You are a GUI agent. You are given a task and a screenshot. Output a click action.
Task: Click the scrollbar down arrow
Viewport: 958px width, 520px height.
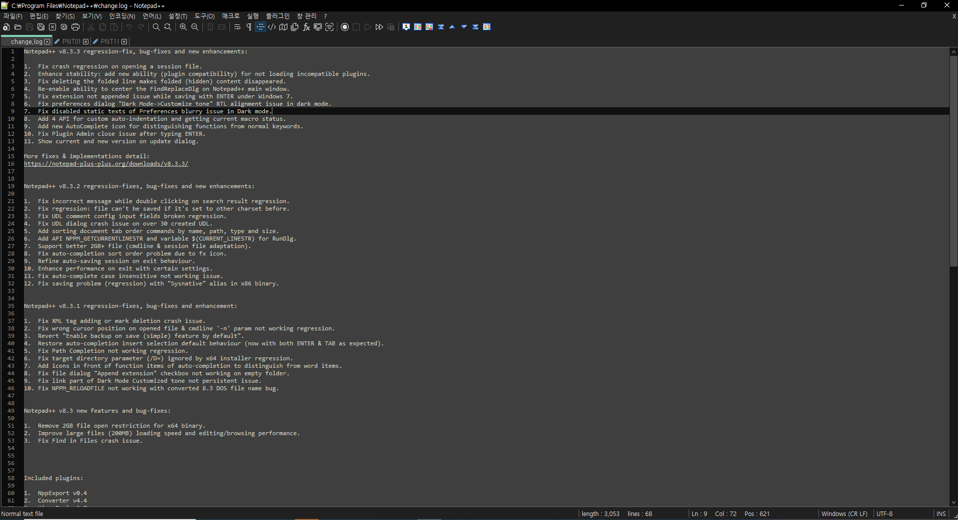point(954,503)
